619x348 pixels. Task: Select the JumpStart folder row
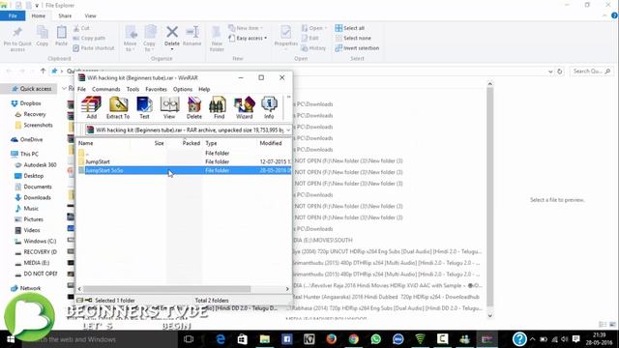click(x=184, y=161)
